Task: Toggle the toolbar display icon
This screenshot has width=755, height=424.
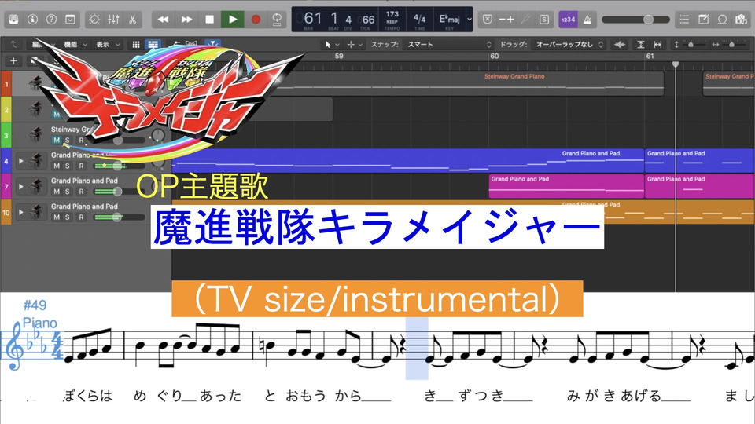Action: pos(70,19)
